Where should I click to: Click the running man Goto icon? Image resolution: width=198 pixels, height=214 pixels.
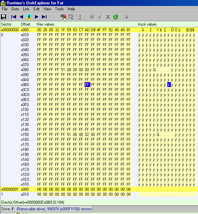tap(29, 17)
